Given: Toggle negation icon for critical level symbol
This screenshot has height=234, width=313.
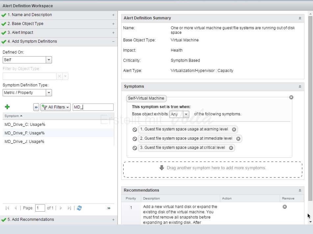Looking at the screenshot, I should coord(135,148).
